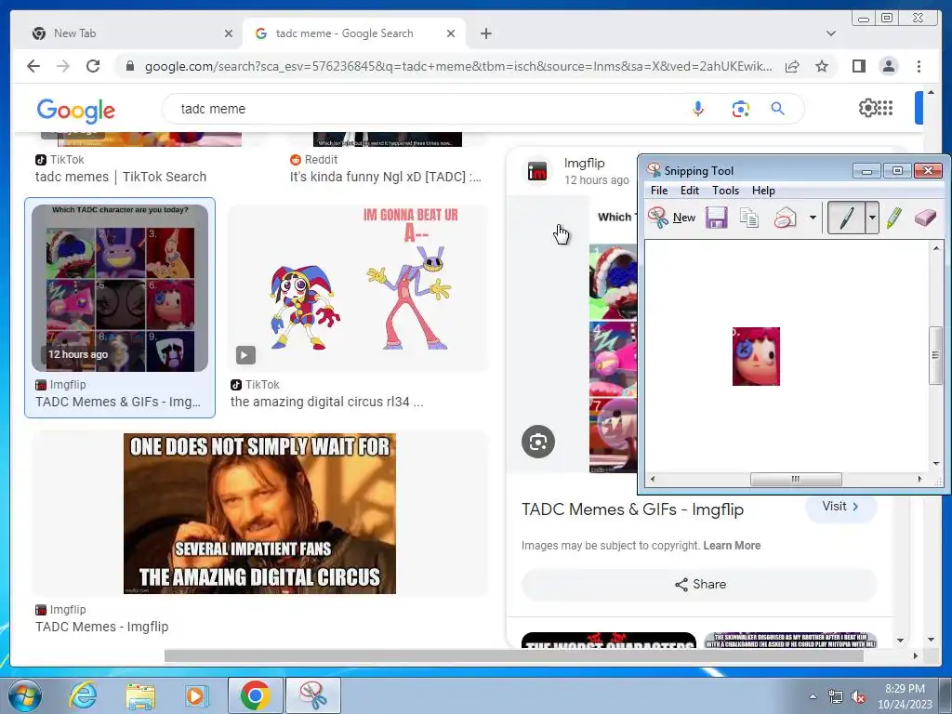Image resolution: width=952 pixels, height=714 pixels.
Task: Select the Highlighter tool
Action: [893, 218]
